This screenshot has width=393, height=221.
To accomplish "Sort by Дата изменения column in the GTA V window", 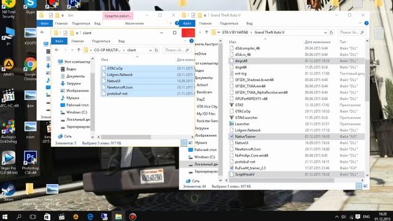I will (x=317, y=42).
